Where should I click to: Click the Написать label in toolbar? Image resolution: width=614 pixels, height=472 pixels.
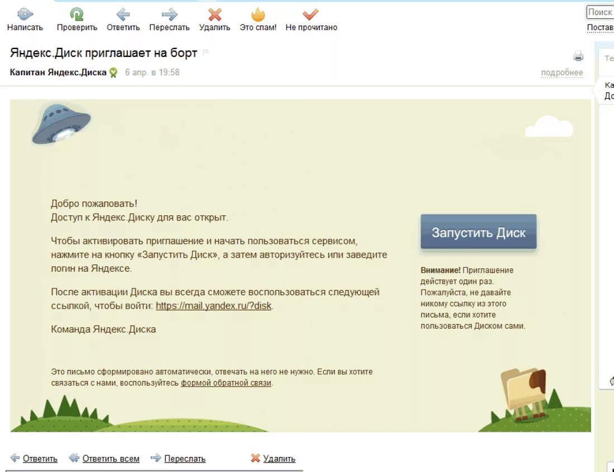(25, 27)
